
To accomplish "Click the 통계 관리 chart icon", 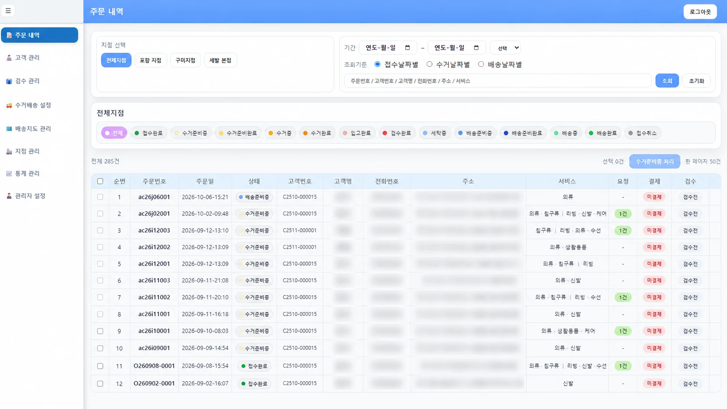I will click(x=9, y=174).
